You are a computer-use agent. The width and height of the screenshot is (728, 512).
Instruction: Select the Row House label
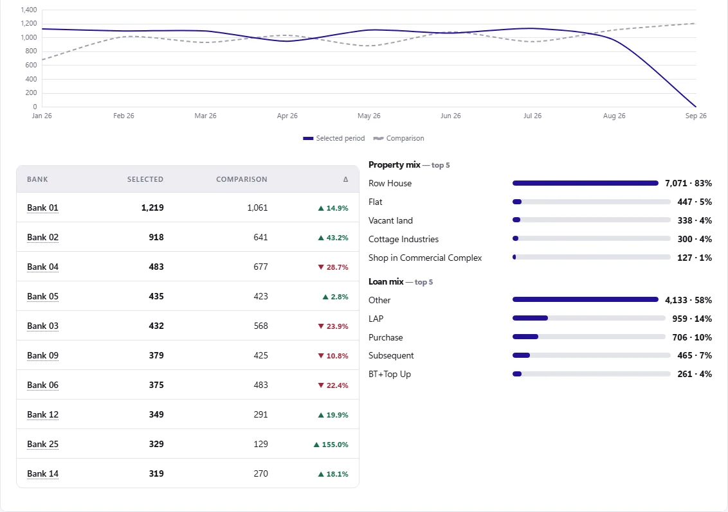coord(390,183)
